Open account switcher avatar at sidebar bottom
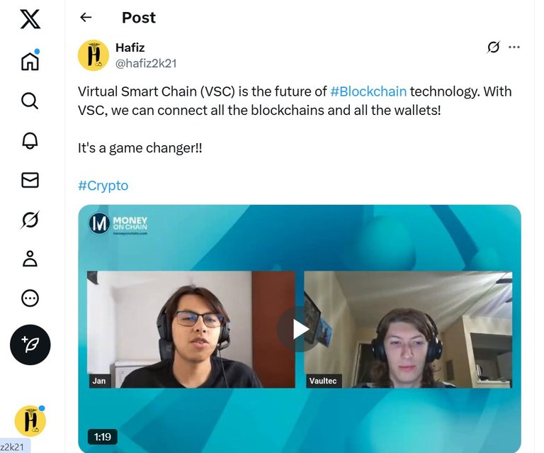The width and height of the screenshot is (544, 453). pos(30,420)
